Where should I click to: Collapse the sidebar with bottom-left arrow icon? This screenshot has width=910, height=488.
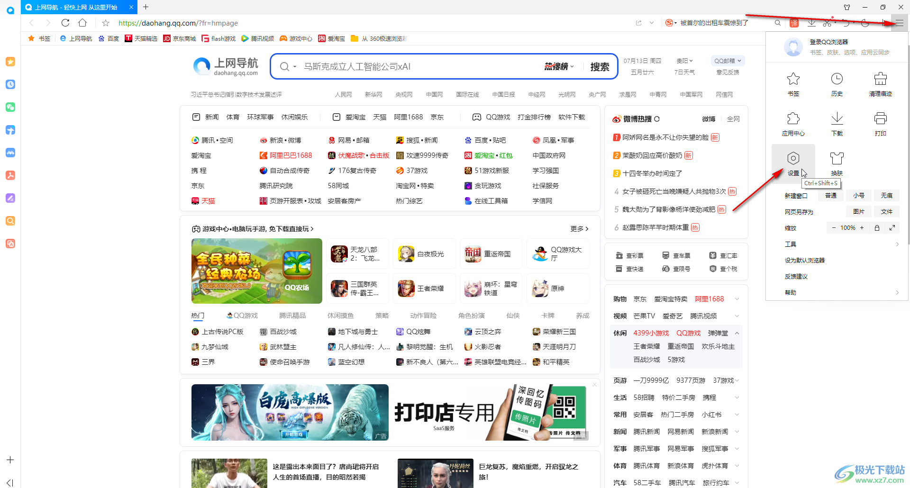point(10,482)
